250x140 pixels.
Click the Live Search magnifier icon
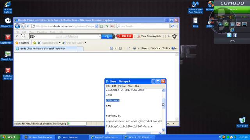172,26
